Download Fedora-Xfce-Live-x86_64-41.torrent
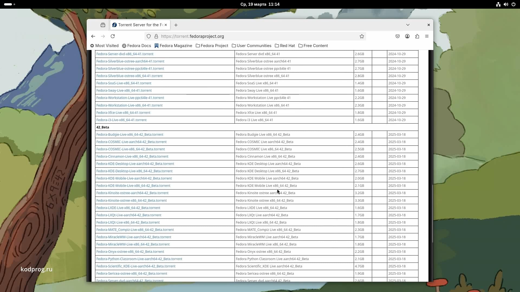 click(123, 113)
